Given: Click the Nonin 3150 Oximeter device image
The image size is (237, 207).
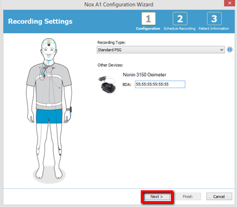Looking at the screenshot, I should (107, 84).
